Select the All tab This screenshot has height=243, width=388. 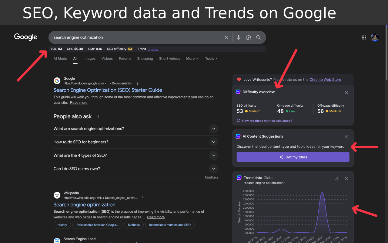click(x=75, y=59)
